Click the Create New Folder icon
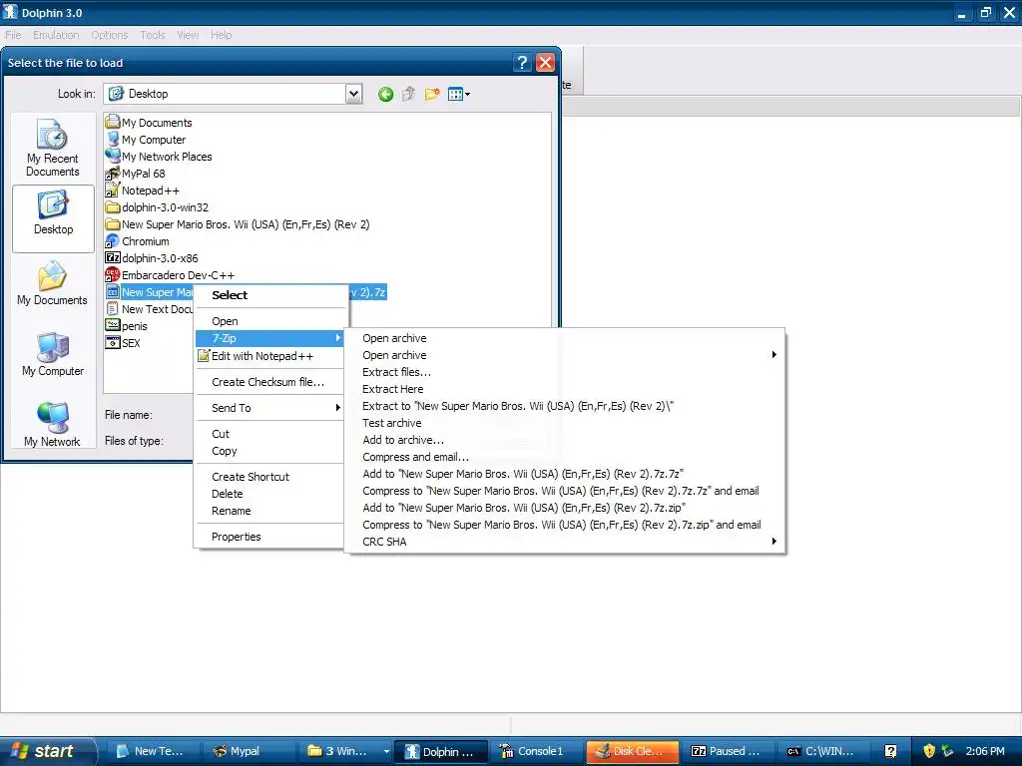This screenshot has height=766, width=1022. coord(431,95)
